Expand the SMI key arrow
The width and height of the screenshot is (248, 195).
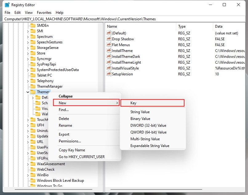point(28,31)
